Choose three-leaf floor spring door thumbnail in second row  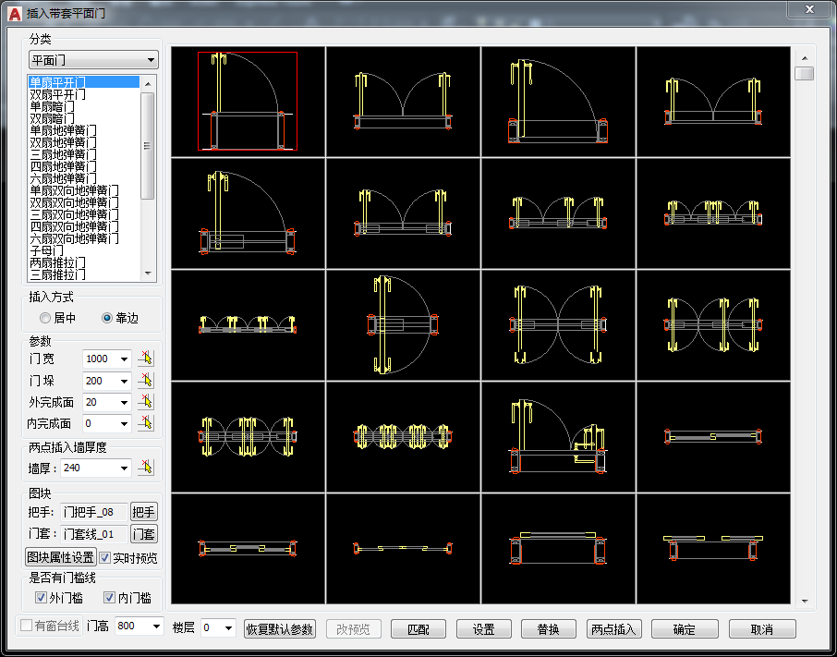[x=558, y=213]
